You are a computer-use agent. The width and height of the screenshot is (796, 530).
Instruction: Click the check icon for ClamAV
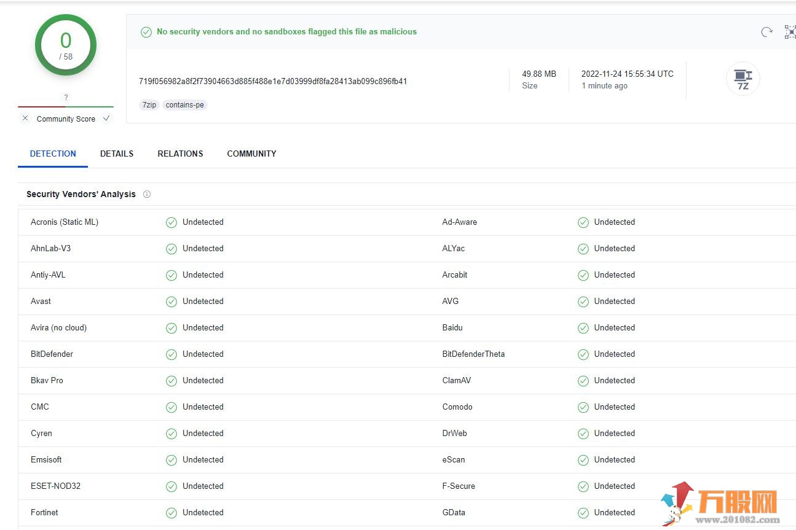pos(583,381)
